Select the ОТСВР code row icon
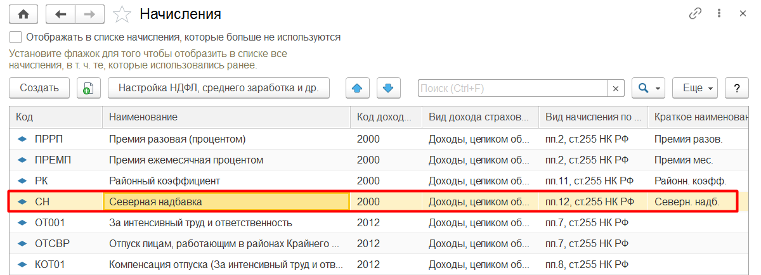 pos(23,243)
